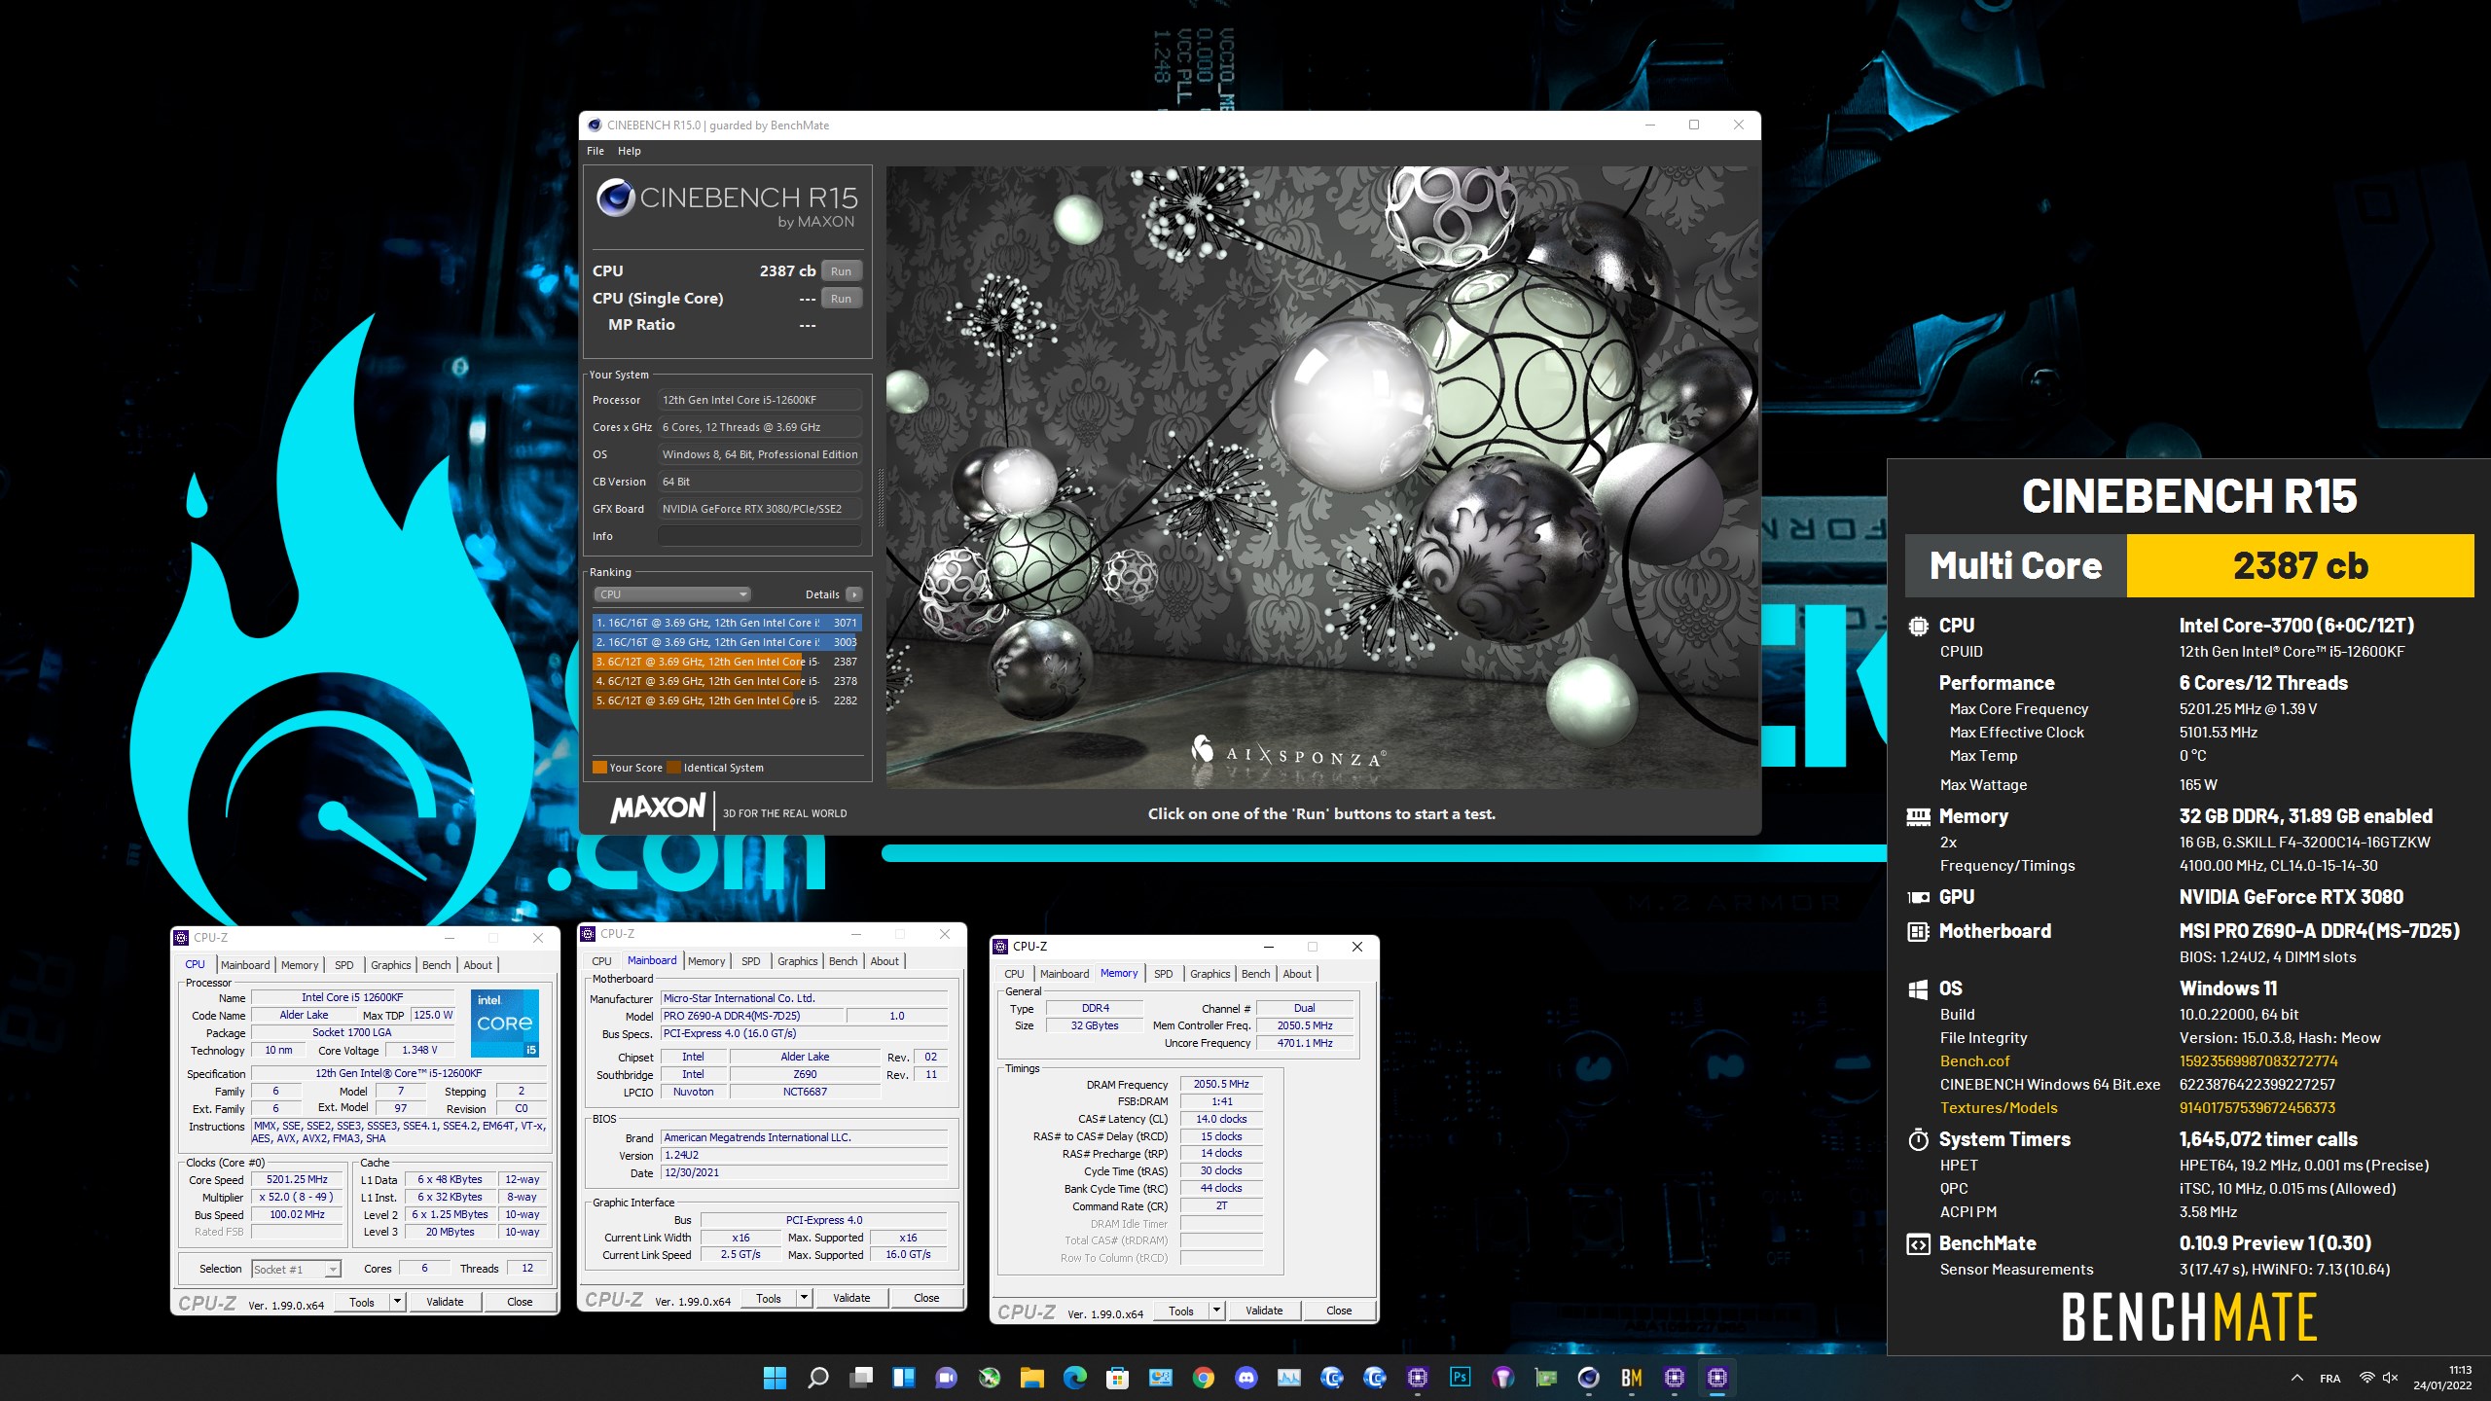Switch to Memory tab in CPU-Z Mainboard window

pos(706,961)
